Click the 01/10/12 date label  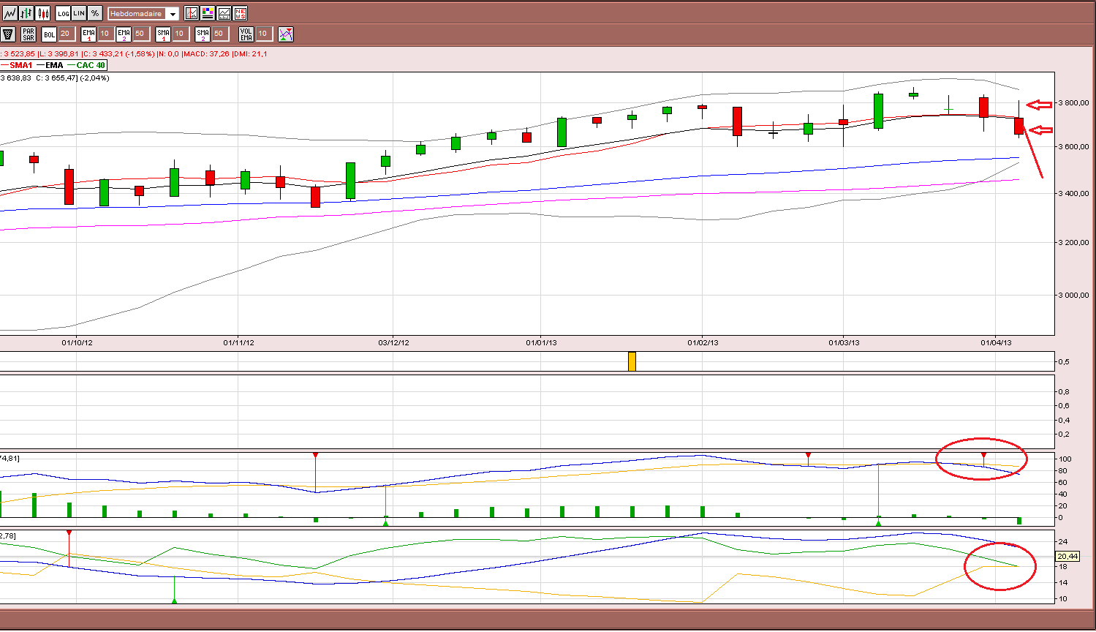(77, 343)
